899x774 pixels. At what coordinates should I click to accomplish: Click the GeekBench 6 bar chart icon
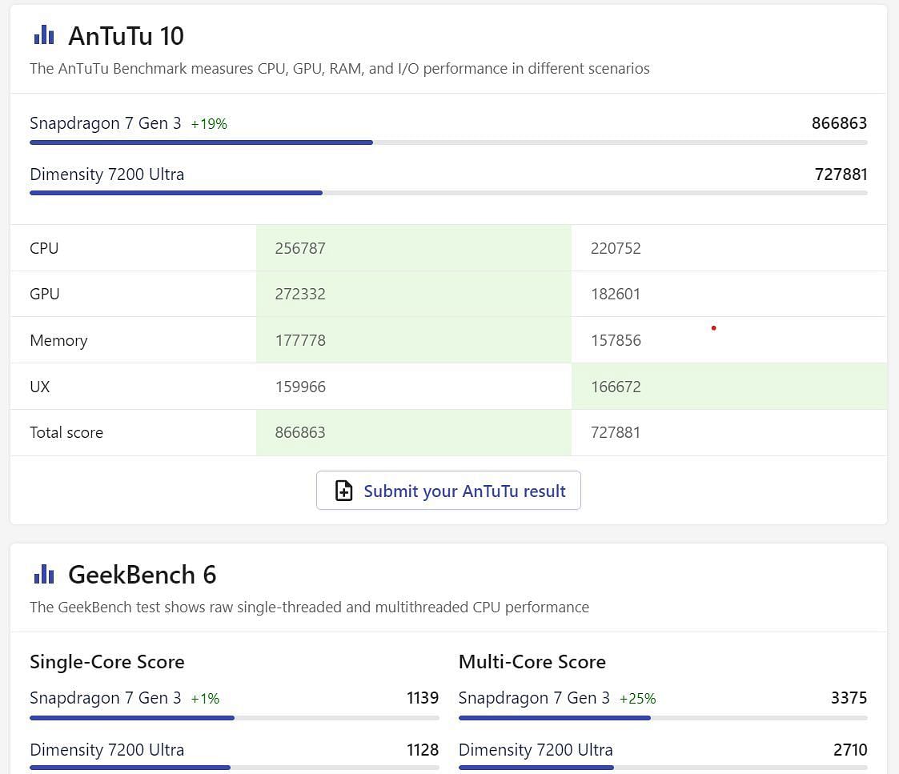click(43, 574)
